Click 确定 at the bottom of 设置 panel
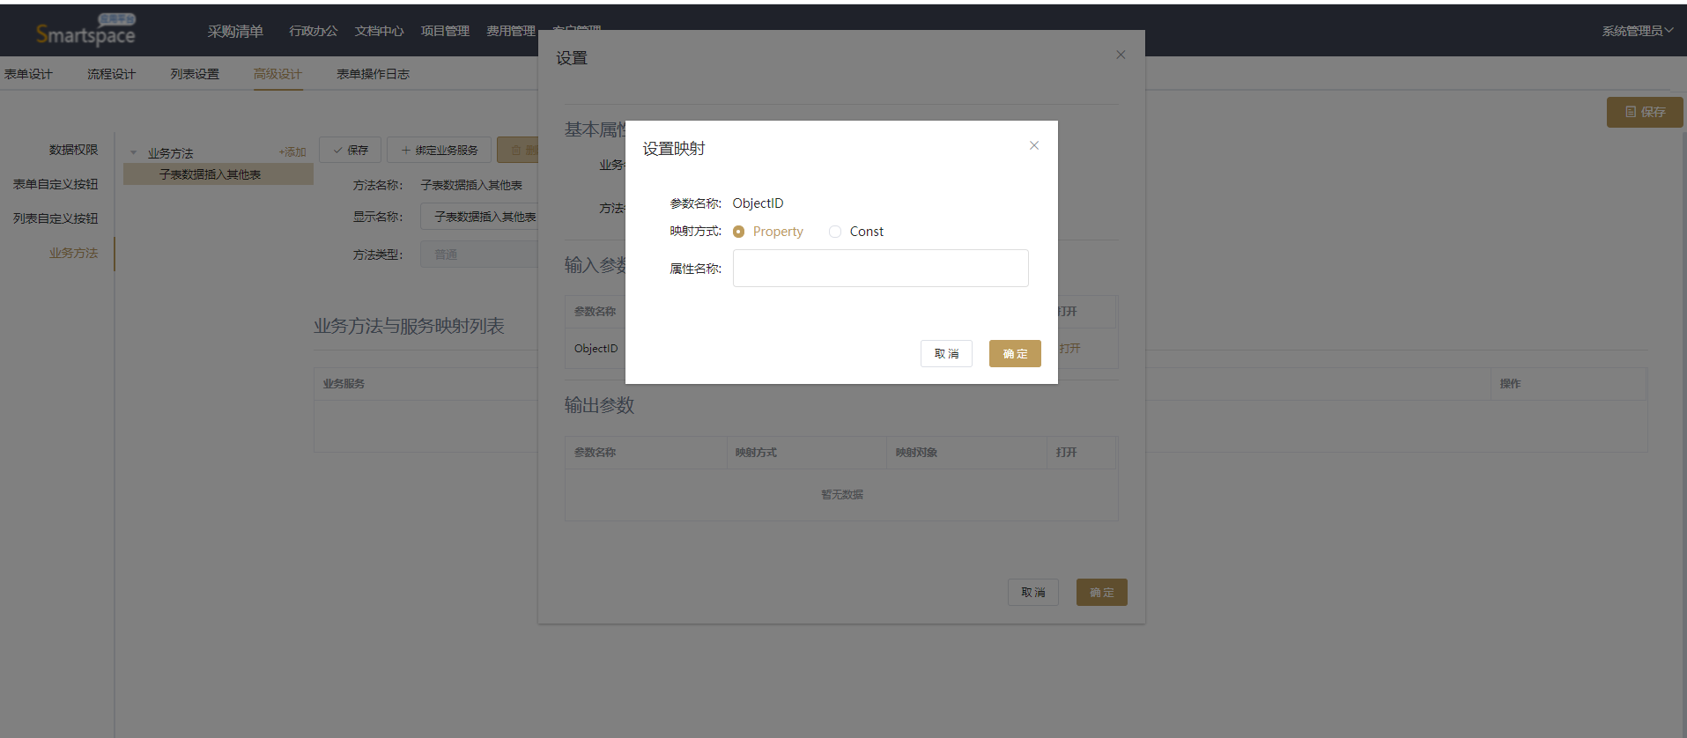Viewport: 1687px width, 738px height. (x=1101, y=592)
